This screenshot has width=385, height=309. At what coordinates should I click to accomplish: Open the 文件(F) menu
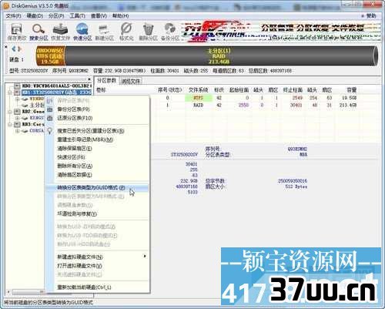(13, 16)
